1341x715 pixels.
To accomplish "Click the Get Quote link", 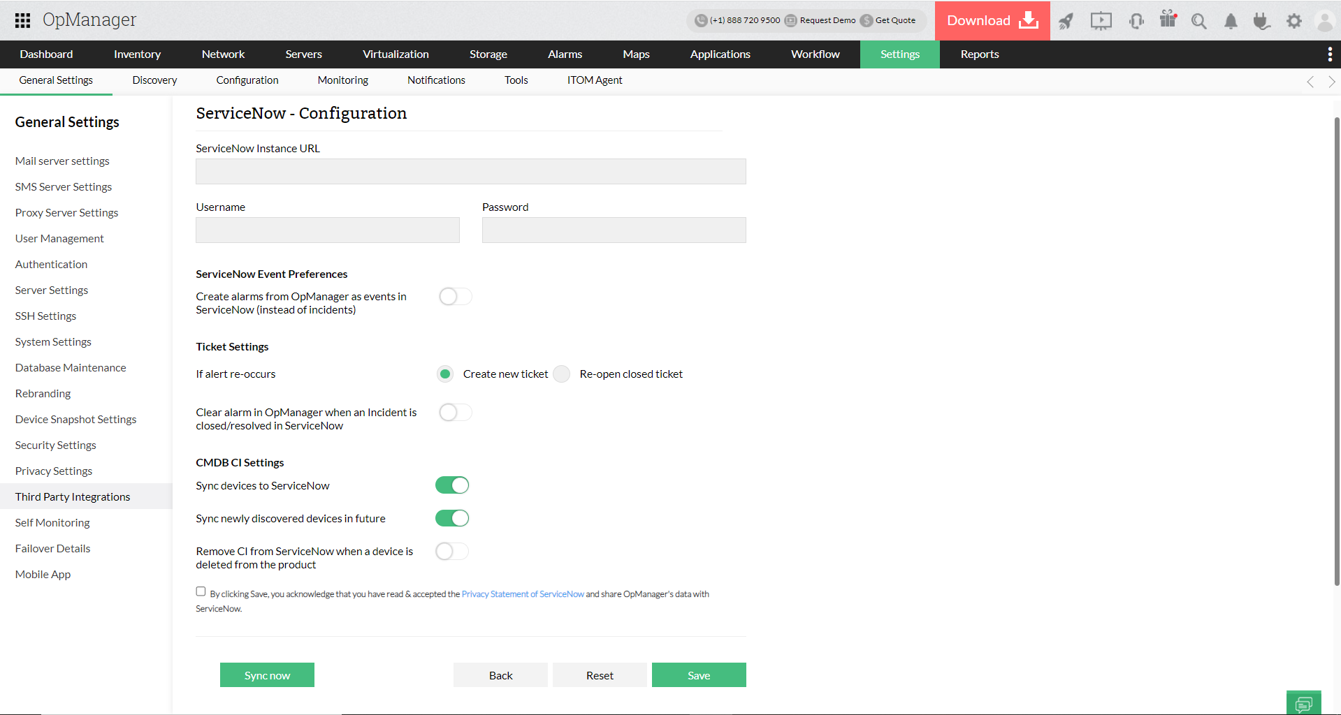I will pos(895,20).
